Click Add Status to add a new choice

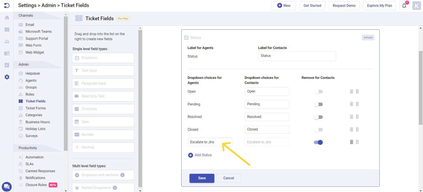[200, 155]
